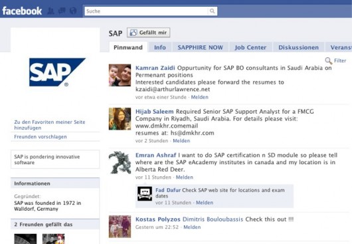Click the 'vor 2 Stunden' timestamp
352x244 pixels.
coord(151,141)
